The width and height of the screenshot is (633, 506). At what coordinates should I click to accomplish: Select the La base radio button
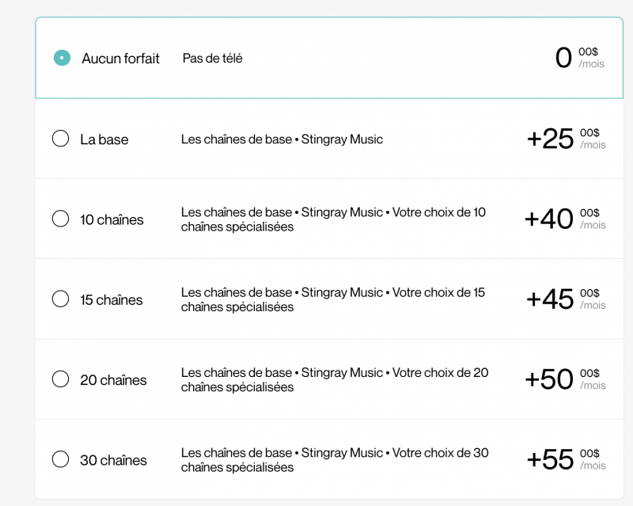click(x=60, y=139)
